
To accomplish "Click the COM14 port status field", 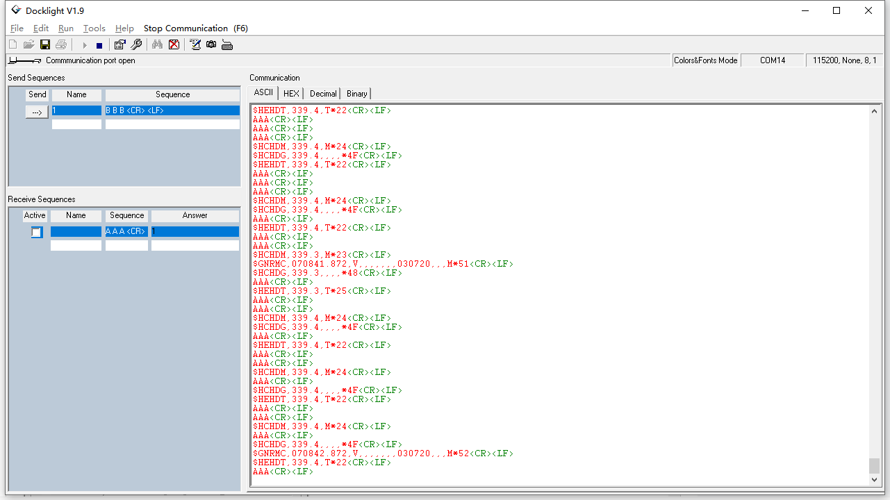I will pyautogui.click(x=773, y=60).
